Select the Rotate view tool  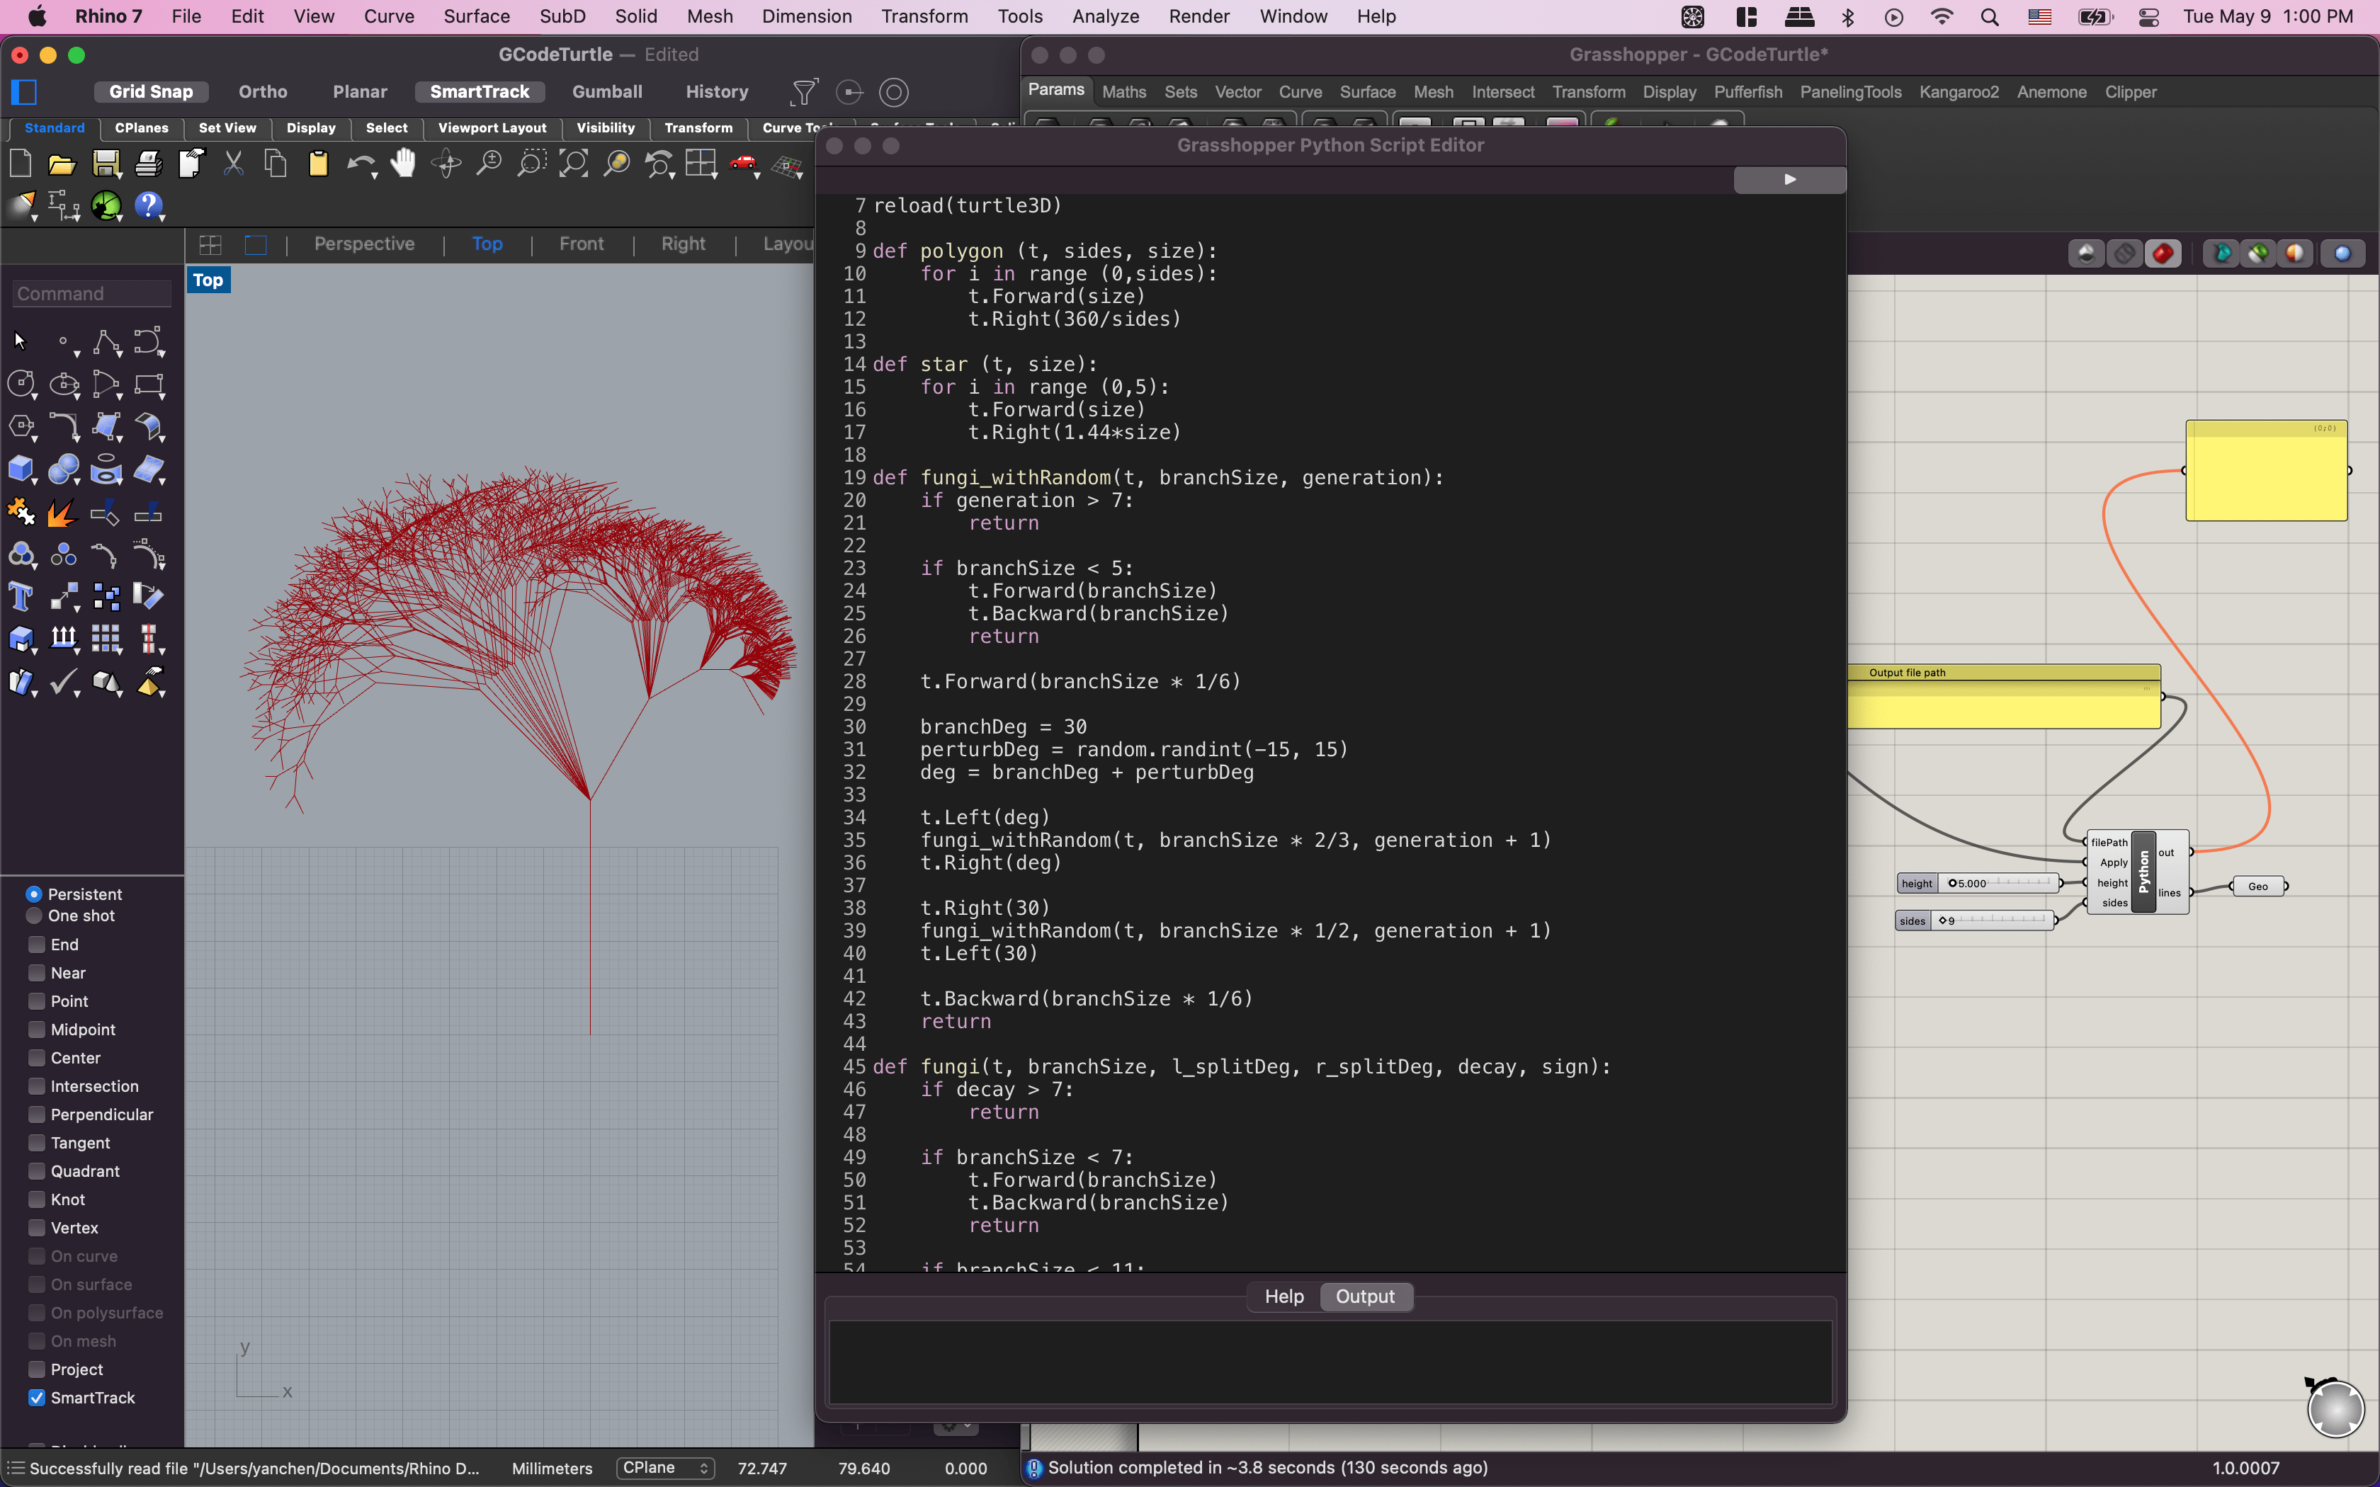pos(445,164)
